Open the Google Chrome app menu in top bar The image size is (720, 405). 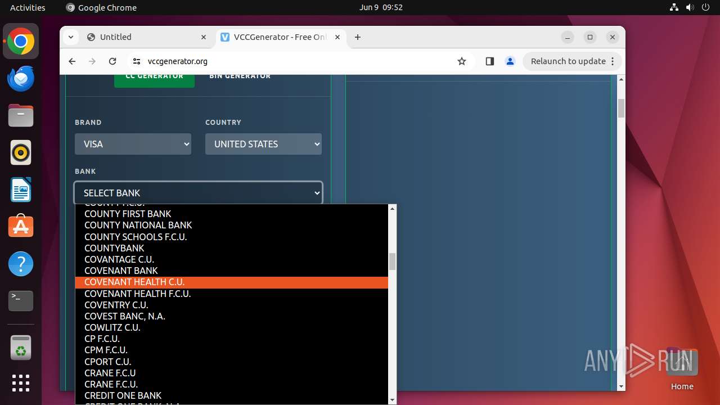click(101, 7)
